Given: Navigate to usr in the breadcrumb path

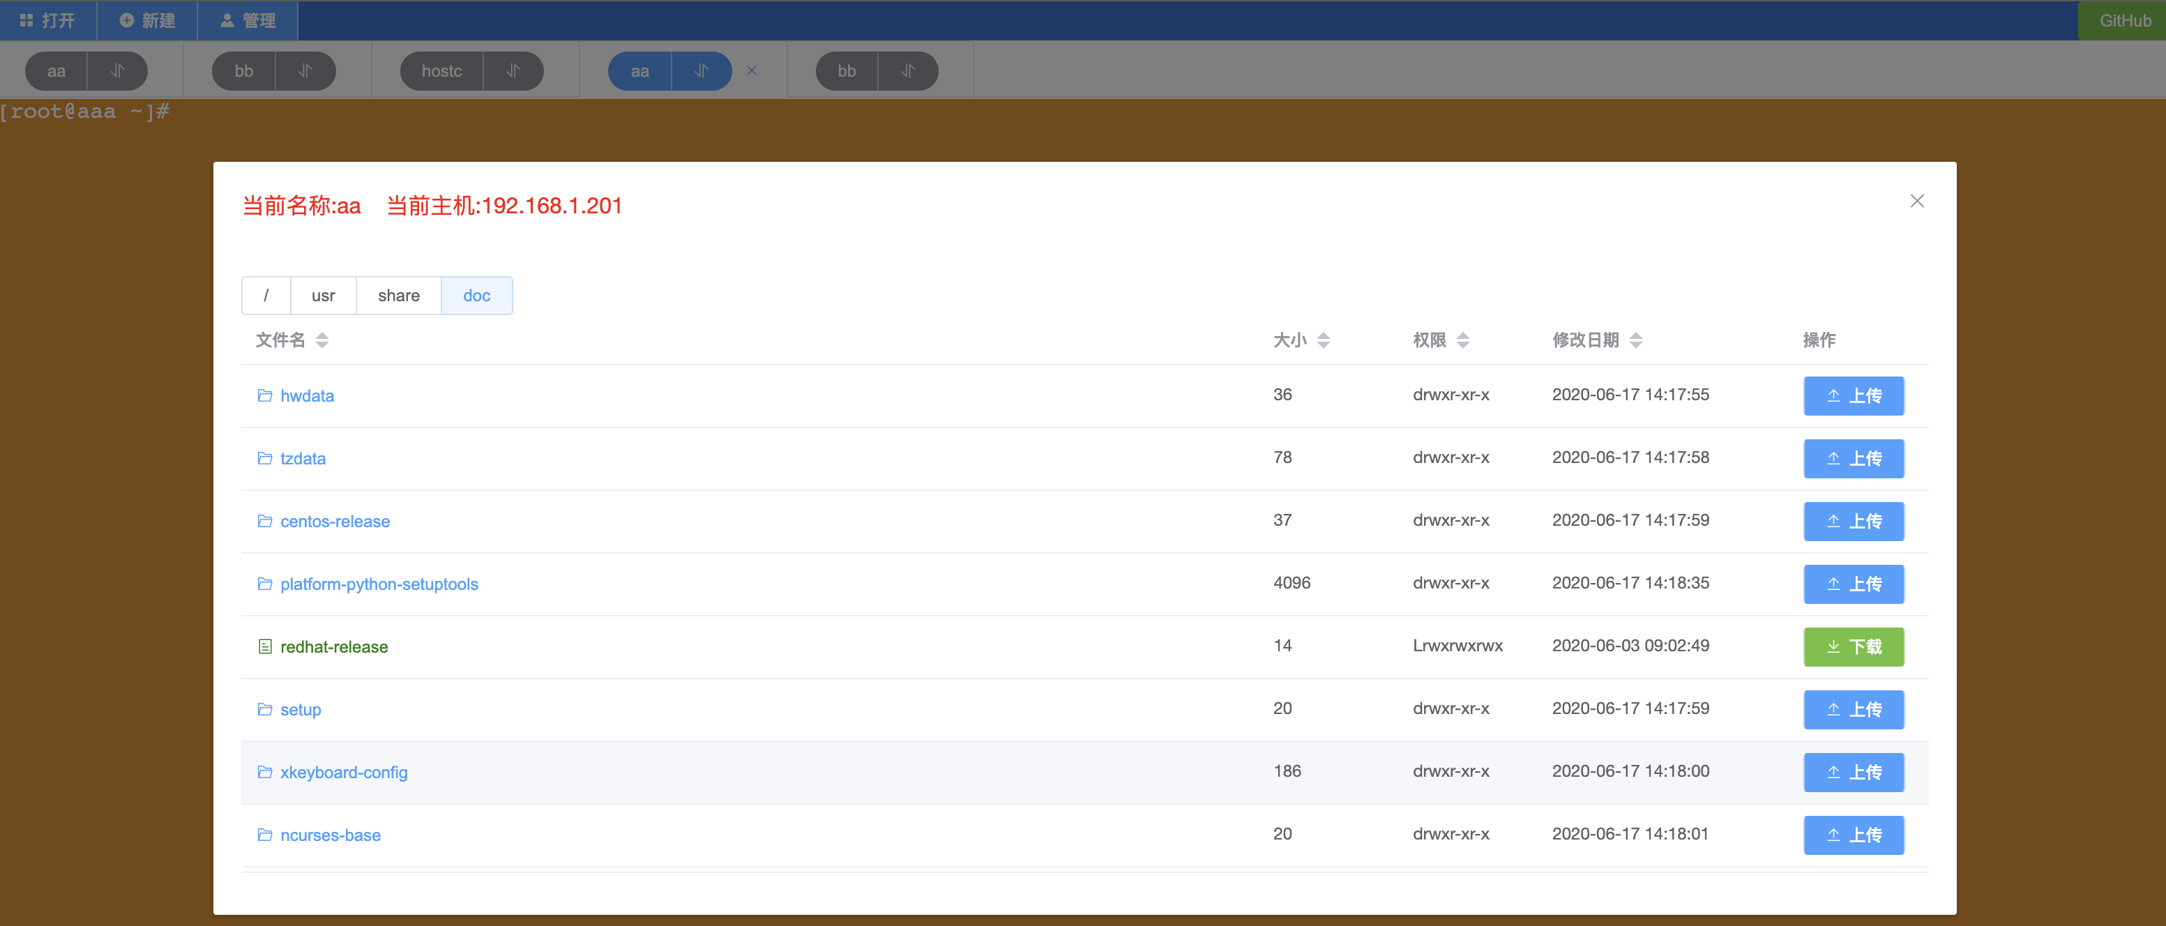Looking at the screenshot, I should coord(323,295).
